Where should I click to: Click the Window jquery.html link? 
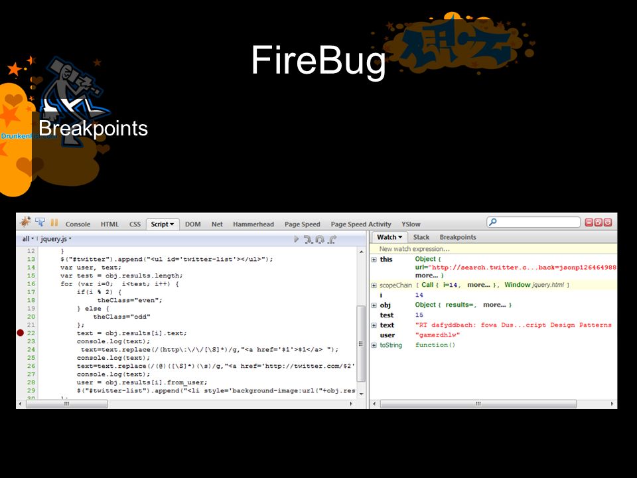(x=533, y=285)
